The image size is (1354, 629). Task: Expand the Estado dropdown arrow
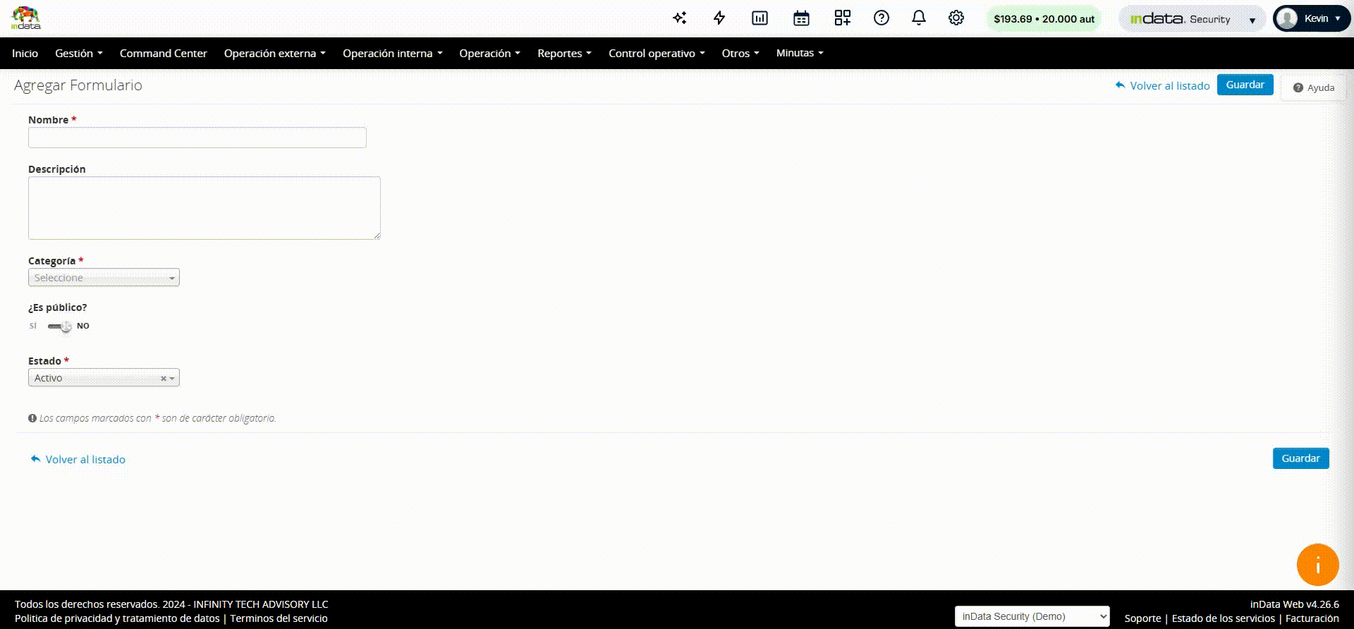pyautogui.click(x=172, y=379)
